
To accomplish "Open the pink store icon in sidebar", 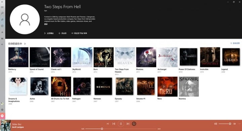I will pos(2,116).
